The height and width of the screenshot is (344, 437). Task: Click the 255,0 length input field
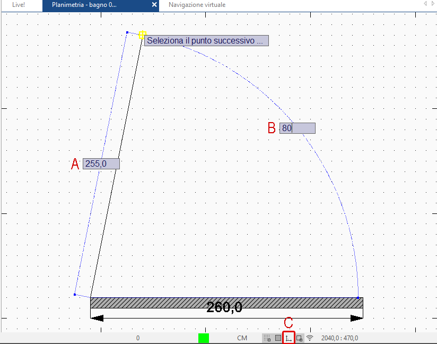coord(101,164)
